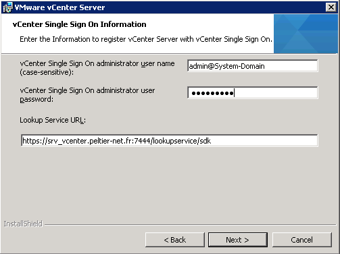The image size is (340, 254).
Task: Click the (case-sensitive) note text
Action: (x=47, y=72)
